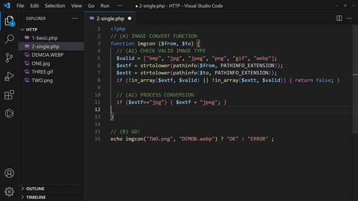Open the Run and Debug view
The width and height of the screenshot is (358, 201).
tap(9, 76)
